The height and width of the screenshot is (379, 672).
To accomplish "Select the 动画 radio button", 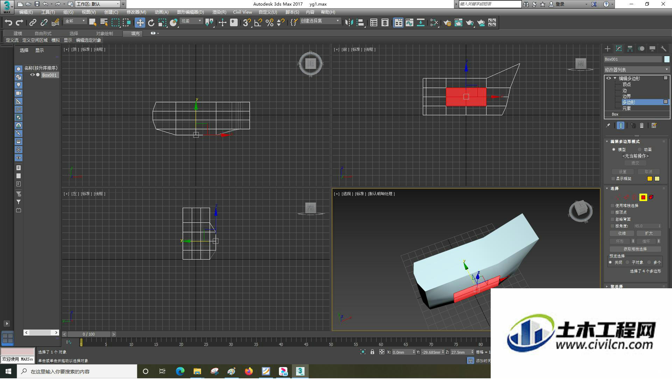I will coord(640,150).
